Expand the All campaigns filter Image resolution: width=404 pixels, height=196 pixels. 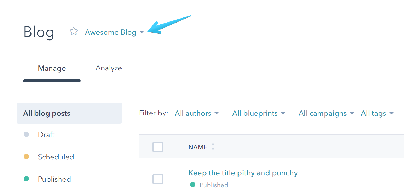(326, 113)
